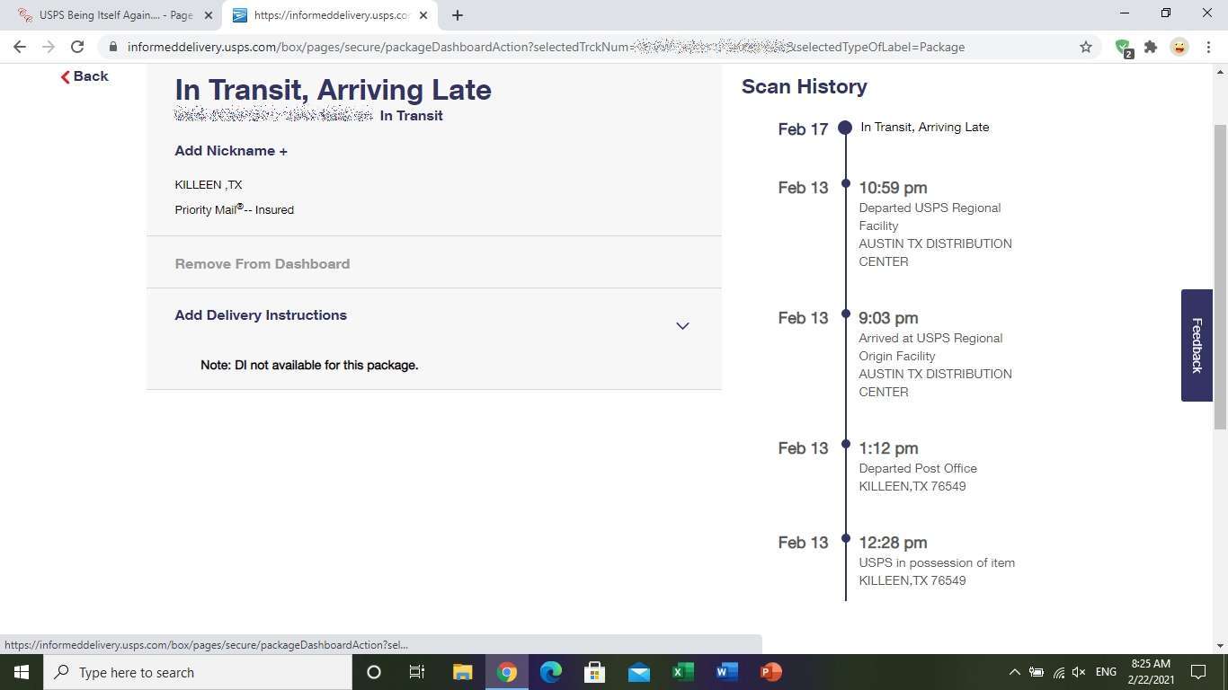This screenshot has height=690, width=1228.
Task: Click the scrollbar down arrow
Action: (x=1220, y=645)
